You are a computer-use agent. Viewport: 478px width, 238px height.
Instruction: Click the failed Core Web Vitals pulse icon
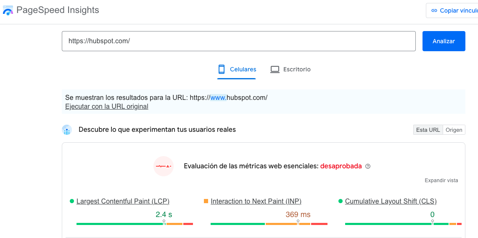pos(164,166)
